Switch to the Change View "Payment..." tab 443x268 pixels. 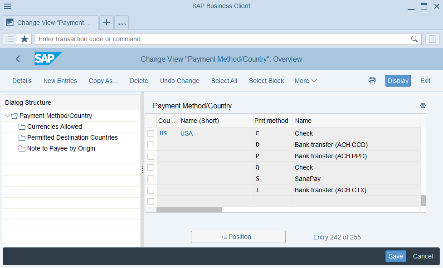point(51,23)
